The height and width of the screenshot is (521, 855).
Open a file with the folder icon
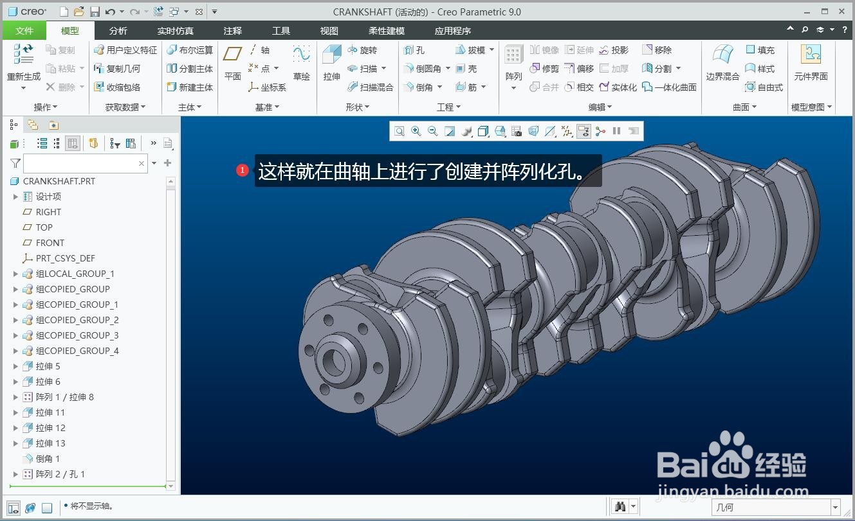(x=78, y=12)
